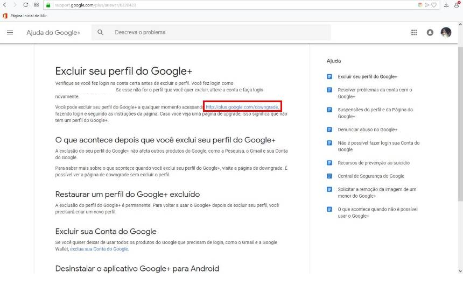This screenshot has height=294, width=463.
Task: Click the scrollbar down arrow
Action: 460,271
